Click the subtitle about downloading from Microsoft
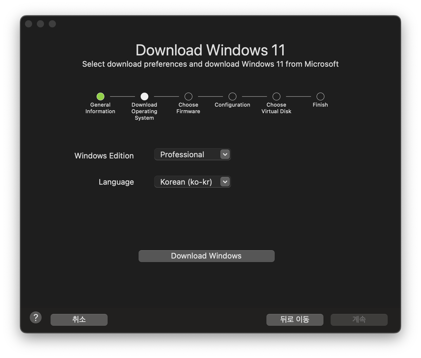Viewport: 421px width, 358px height. point(211,64)
